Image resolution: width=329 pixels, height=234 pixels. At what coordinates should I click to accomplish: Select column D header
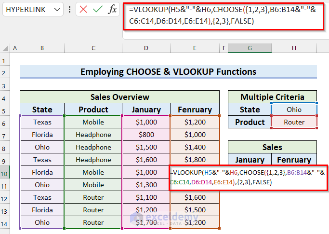pos(146,48)
